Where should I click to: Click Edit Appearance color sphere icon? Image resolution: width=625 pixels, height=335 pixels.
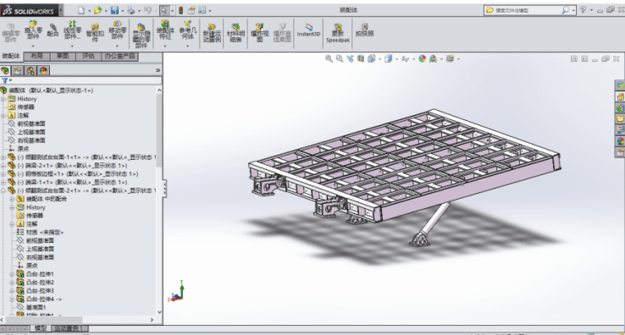click(422, 58)
